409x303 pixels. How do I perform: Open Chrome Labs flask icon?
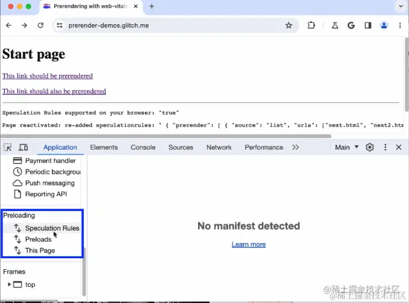[x=335, y=26]
